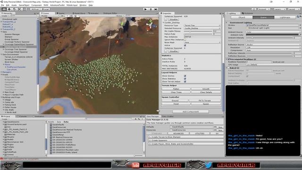Click the Ground button in Spawn Controller
Viewport: 302px width, 170px height.
[175, 101]
